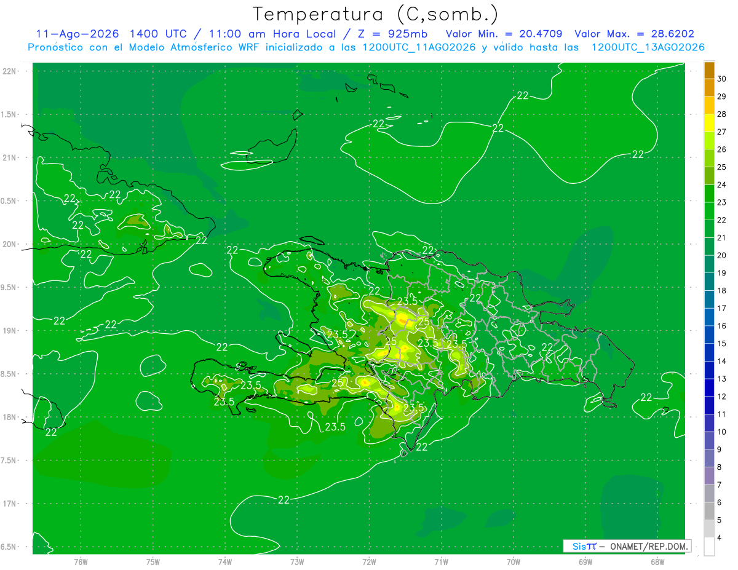Pick the orange swatch between 29 and 30

click(709, 87)
